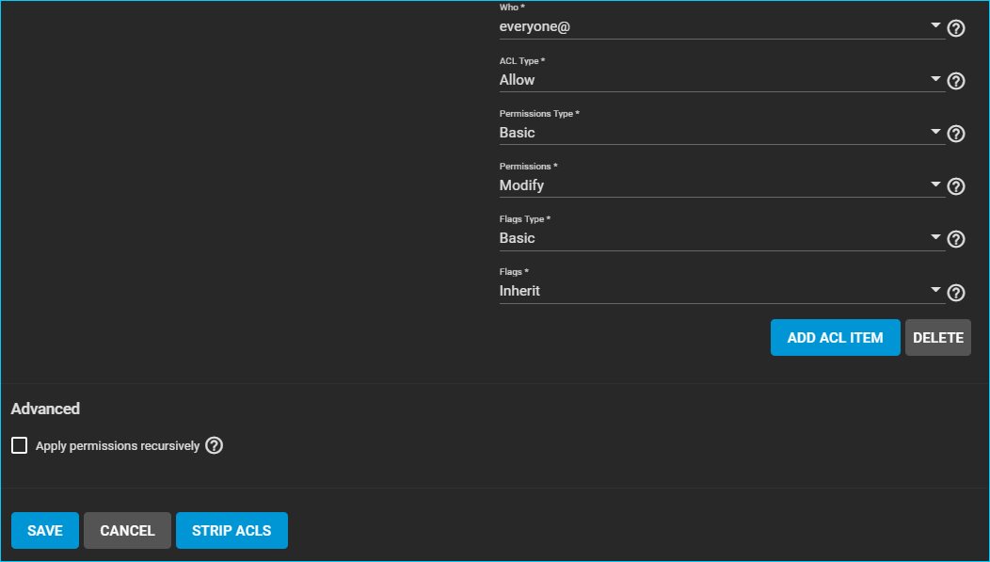The image size is (990, 562).
Task: Open help for the Permissions Type field
Action: 956,134
